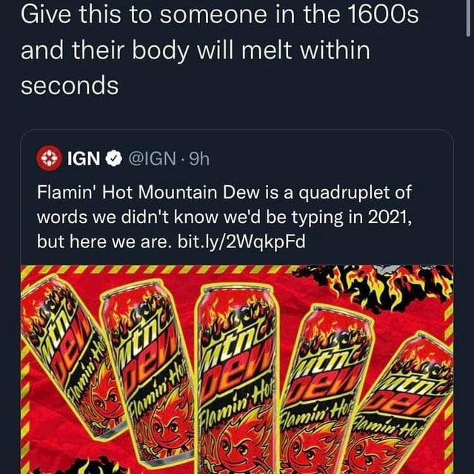The width and height of the screenshot is (474, 474).
Task: Open the quoted Flamin' Hot Mountain Dew tweet text
Action: click(224, 217)
